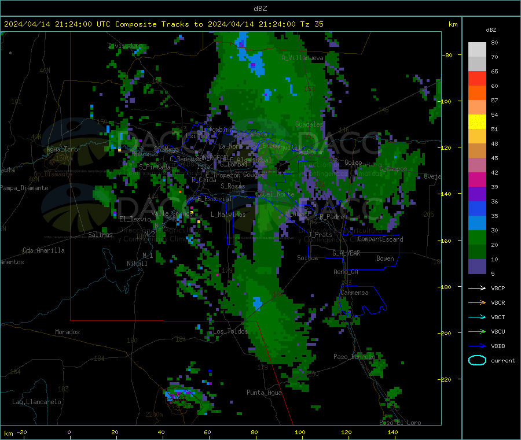The width and height of the screenshot is (521, 440).
Task: Click the '-80' tick on the right axis
Action: [x=446, y=55]
